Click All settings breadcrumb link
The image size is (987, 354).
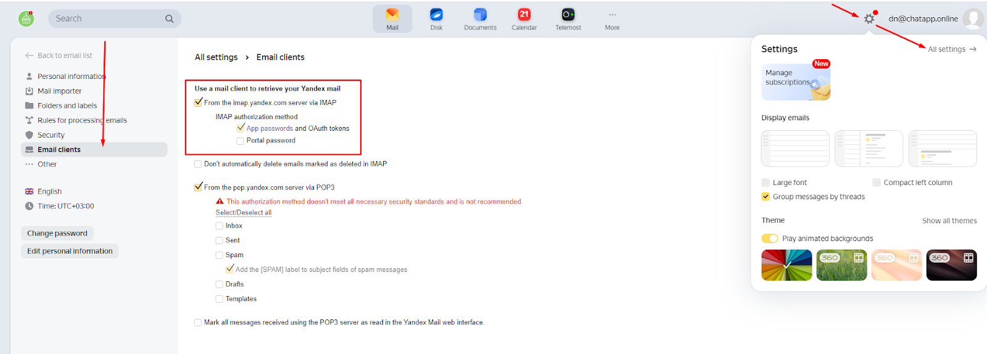pyautogui.click(x=216, y=57)
